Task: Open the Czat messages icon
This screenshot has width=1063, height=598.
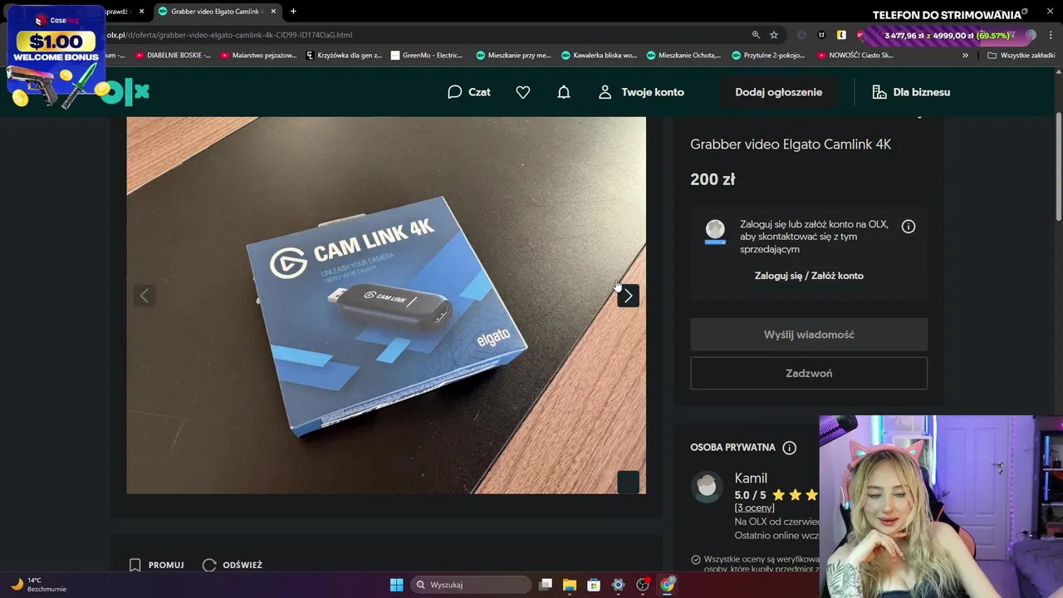Action: (468, 92)
